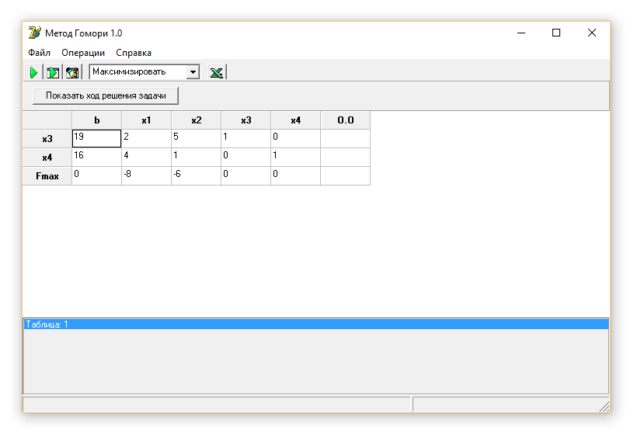The image size is (641, 444).
Task: Select empty 0.0 column cell in x3 row
Action: 346,138
